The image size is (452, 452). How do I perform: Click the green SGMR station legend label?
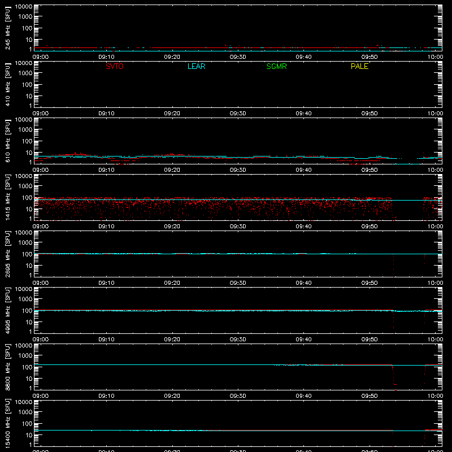coord(276,66)
